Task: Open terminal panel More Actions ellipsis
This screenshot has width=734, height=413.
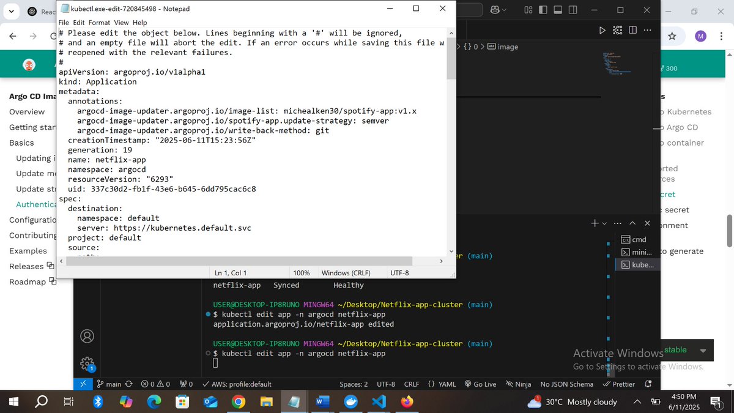Action: (x=617, y=223)
